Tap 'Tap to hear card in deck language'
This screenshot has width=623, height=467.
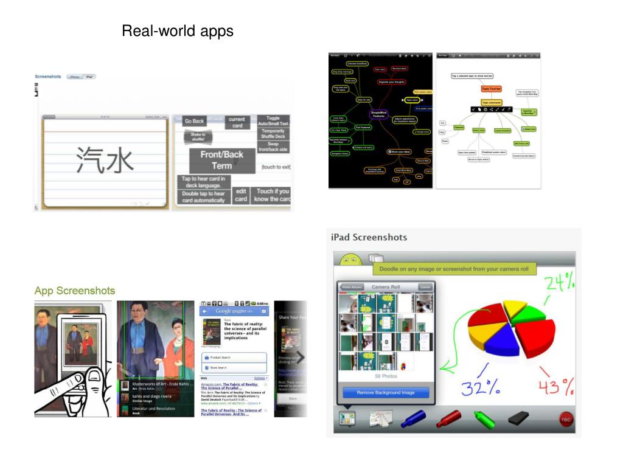tap(203, 182)
